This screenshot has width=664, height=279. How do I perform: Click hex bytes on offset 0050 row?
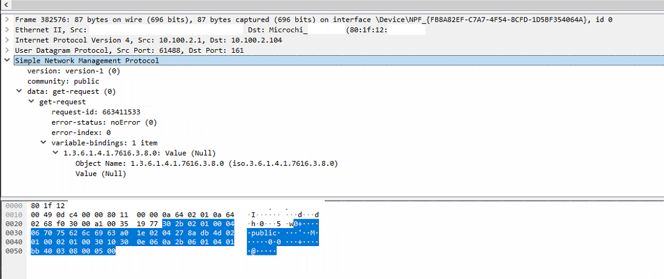point(73,251)
